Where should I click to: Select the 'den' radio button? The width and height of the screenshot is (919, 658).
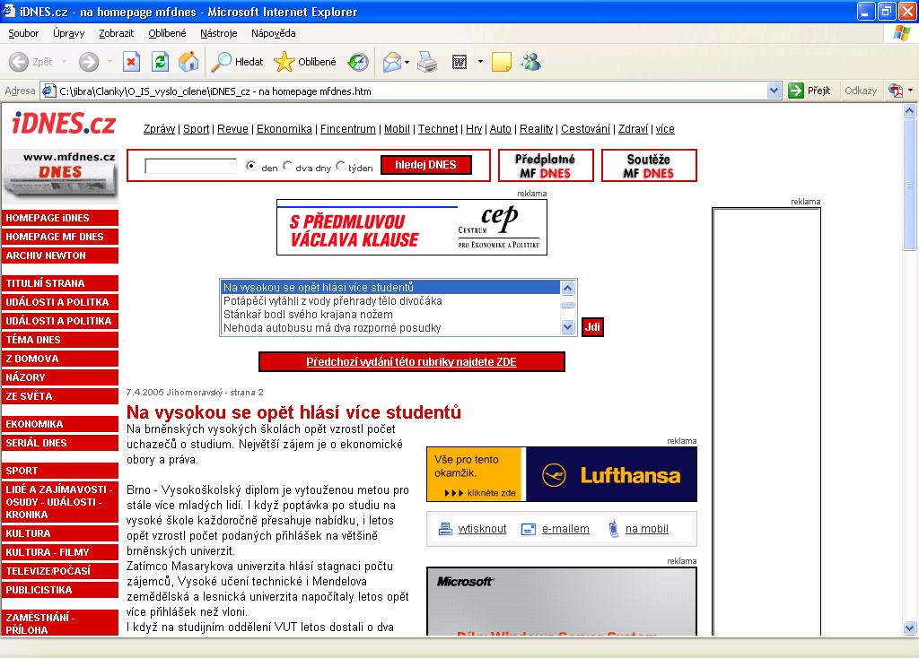coord(251,166)
